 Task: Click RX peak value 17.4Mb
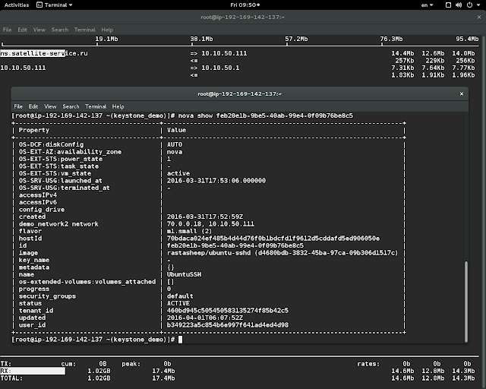pyautogui.click(x=163, y=371)
